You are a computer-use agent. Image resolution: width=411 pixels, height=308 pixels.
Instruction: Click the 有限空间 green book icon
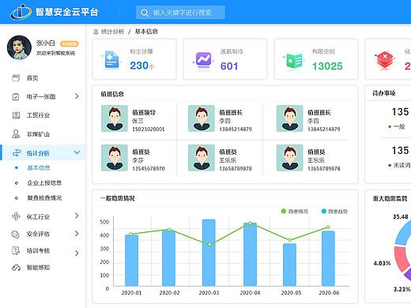coord(294,61)
